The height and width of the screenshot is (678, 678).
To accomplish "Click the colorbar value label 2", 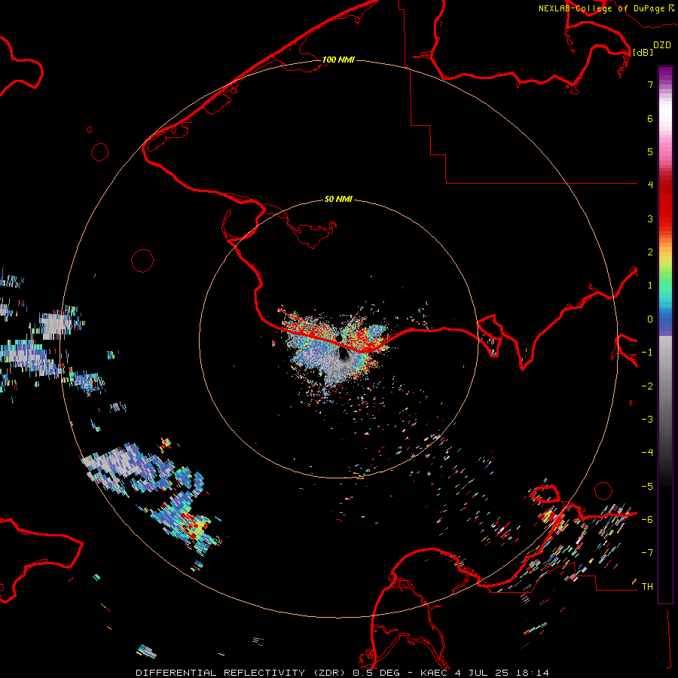I will [x=650, y=252].
